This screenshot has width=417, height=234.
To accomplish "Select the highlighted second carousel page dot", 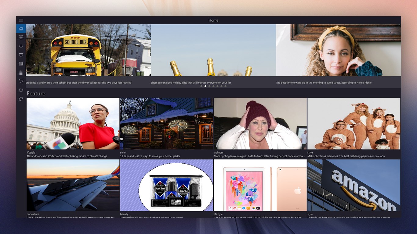I will 205,86.
